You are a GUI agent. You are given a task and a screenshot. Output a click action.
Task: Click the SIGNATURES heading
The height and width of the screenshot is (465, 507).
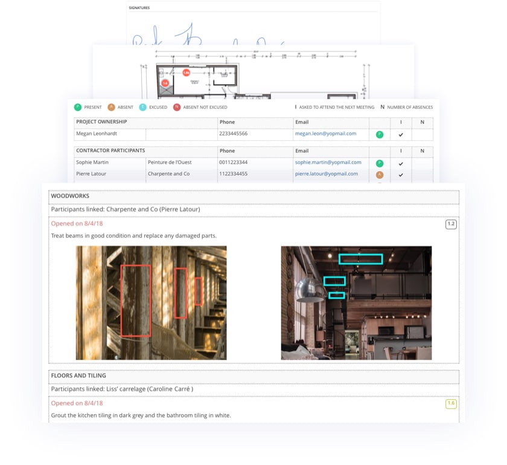coord(139,8)
